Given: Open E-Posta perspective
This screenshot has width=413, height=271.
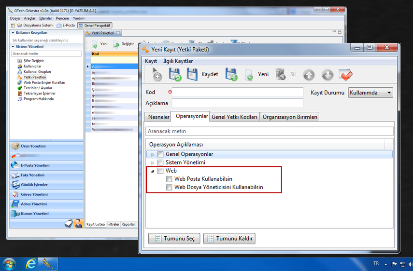Looking at the screenshot, I should coord(66,26).
